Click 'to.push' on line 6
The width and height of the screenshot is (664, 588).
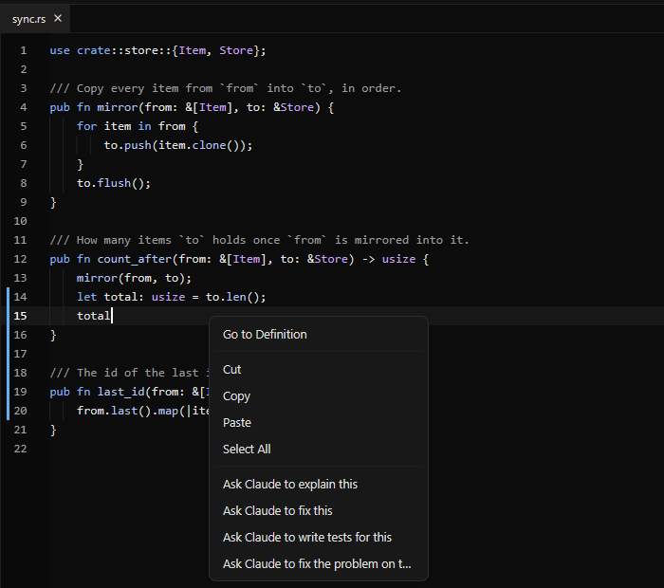(128, 145)
